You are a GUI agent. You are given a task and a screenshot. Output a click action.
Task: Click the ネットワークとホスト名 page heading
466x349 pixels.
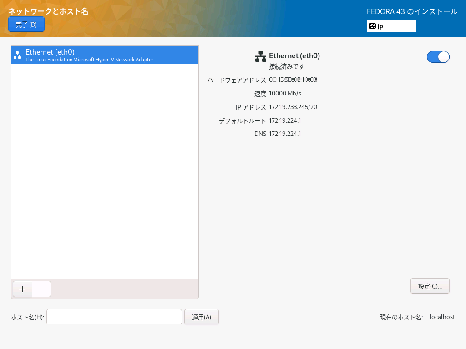[x=48, y=11]
